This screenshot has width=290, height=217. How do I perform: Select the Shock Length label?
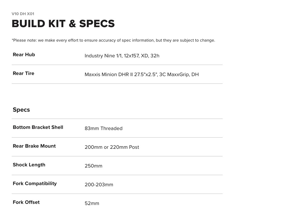click(29, 165)
